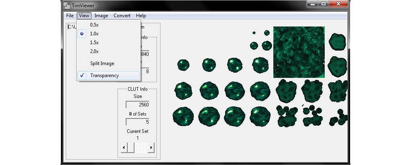The height and width of the screenshot is (165, 411).
Task: Click the # of Sets field showing 5
Action: click(x=138, y=122)
